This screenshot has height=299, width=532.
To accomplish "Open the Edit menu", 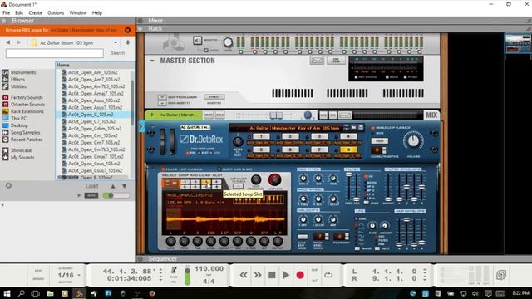I will [19, 13].
